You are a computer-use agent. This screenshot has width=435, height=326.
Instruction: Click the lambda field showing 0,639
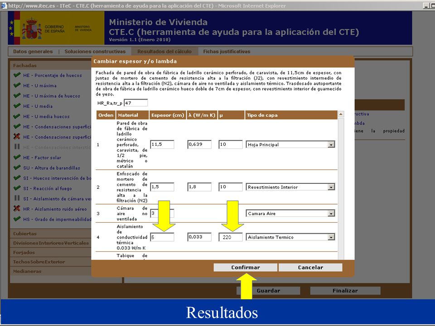click(199, 144)
